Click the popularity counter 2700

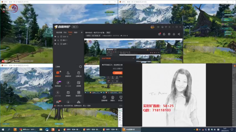coord(124,35)
